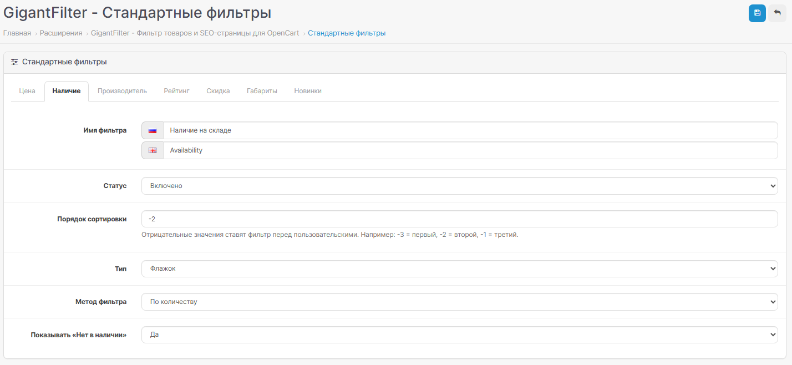Click the Метод фильтра label
This screenshot has width=792, height=365.
101,302
